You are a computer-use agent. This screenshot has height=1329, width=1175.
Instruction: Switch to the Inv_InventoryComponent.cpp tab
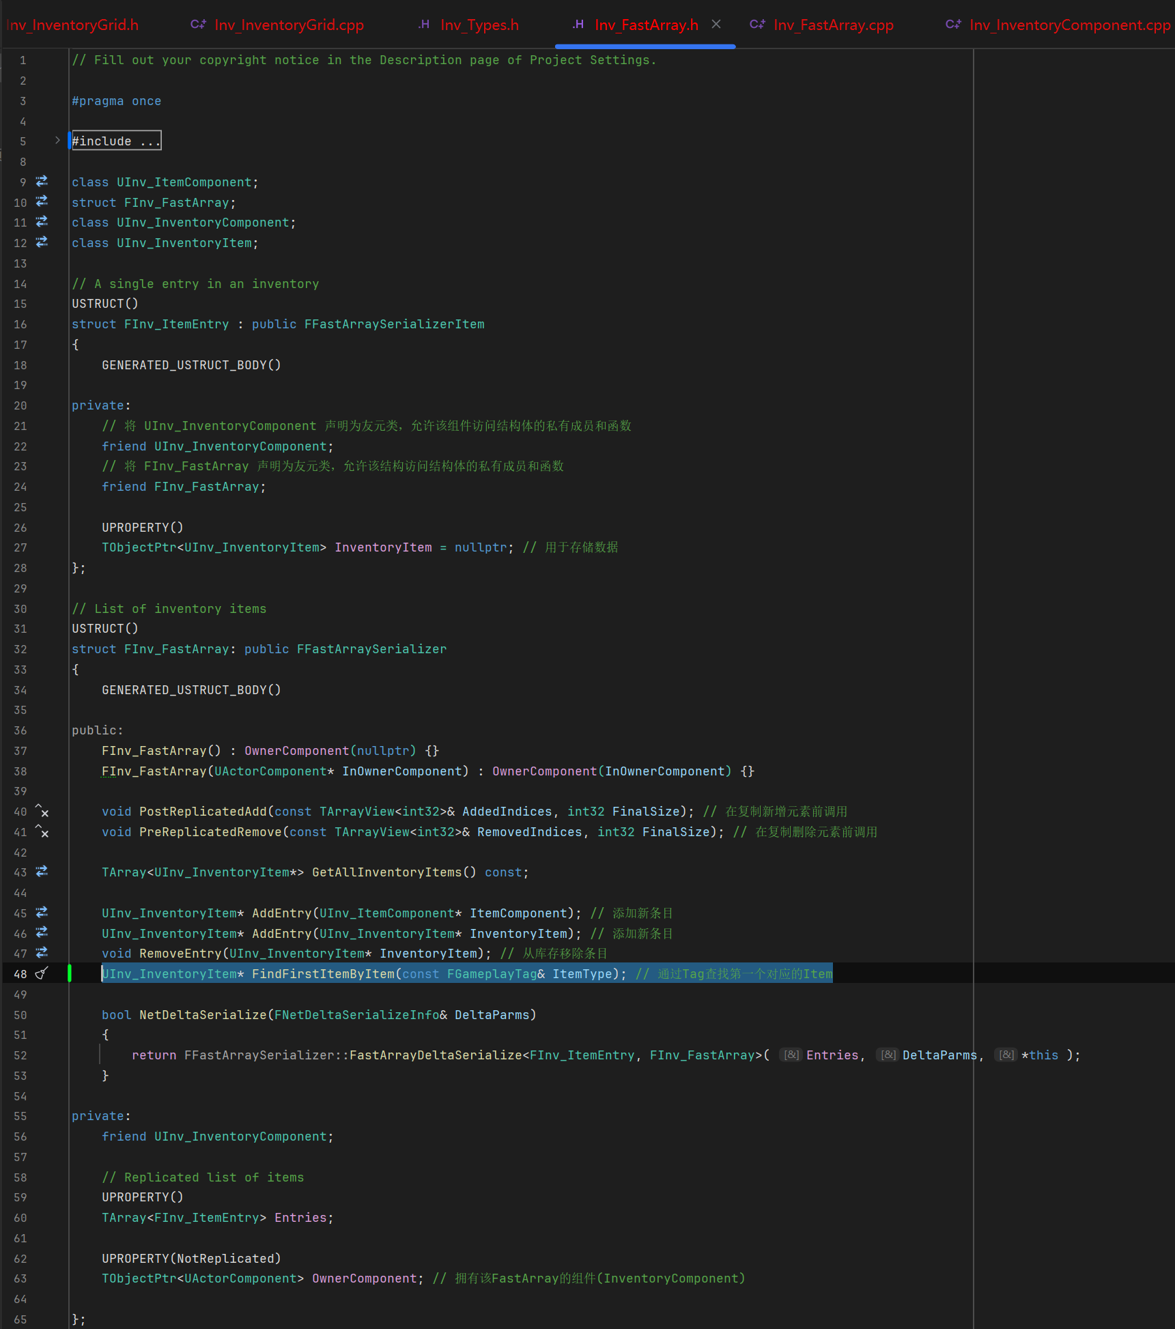tap(1070, 25)
